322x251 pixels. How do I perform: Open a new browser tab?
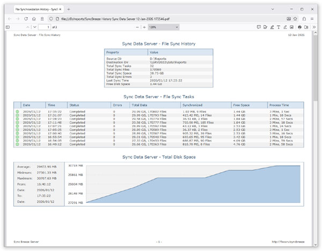coord(69,9)
